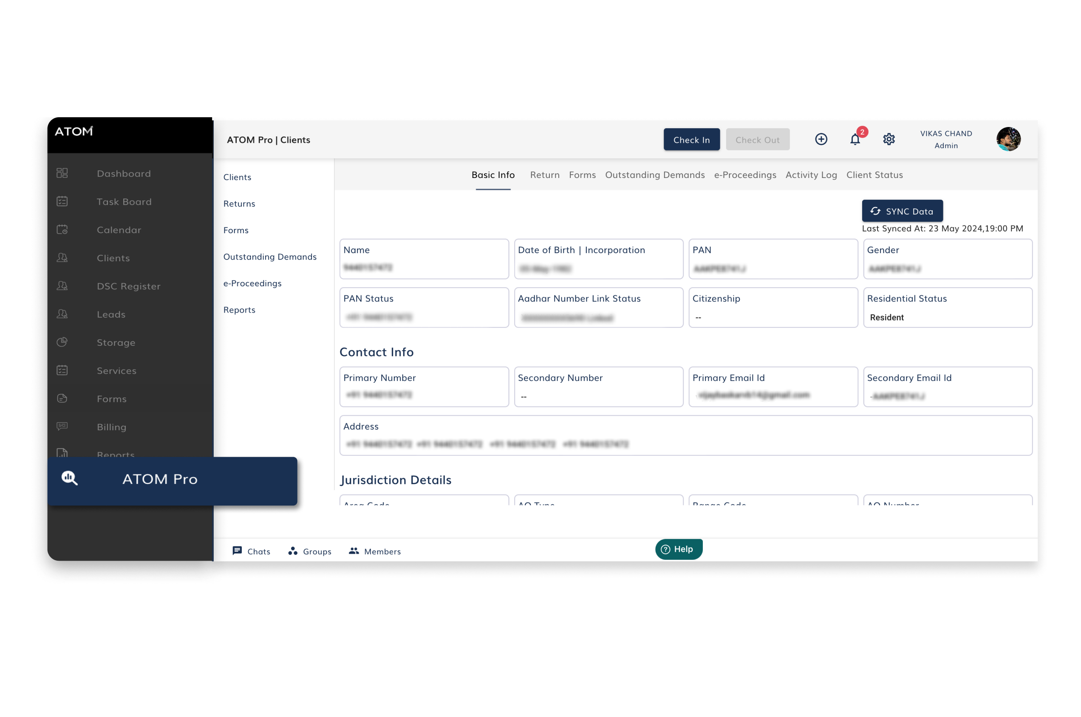Click the Members link in footer
The height and width of the screenshot is (717, 1081).
382,551
